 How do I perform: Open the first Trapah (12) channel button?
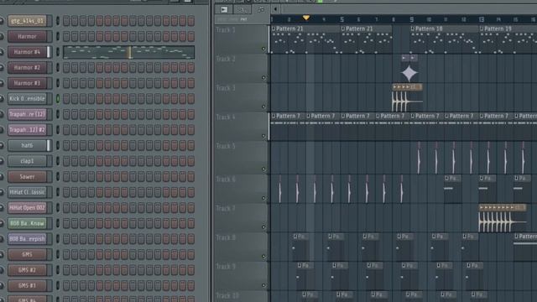click(x=27, y=114)
